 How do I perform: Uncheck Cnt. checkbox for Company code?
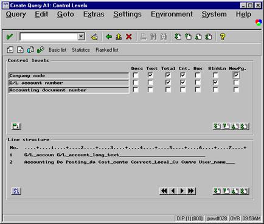182,75
